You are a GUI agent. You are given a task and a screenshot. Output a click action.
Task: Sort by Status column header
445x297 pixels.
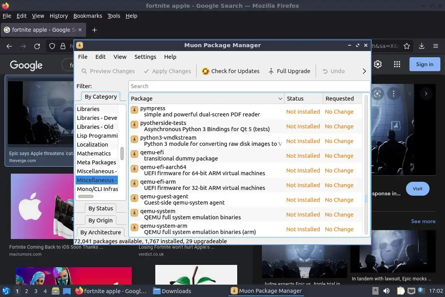click(304, 99)
